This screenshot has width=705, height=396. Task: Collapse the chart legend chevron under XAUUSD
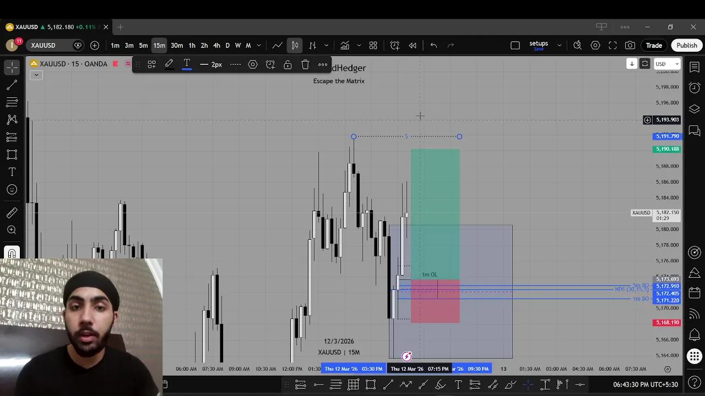(36, 75)
